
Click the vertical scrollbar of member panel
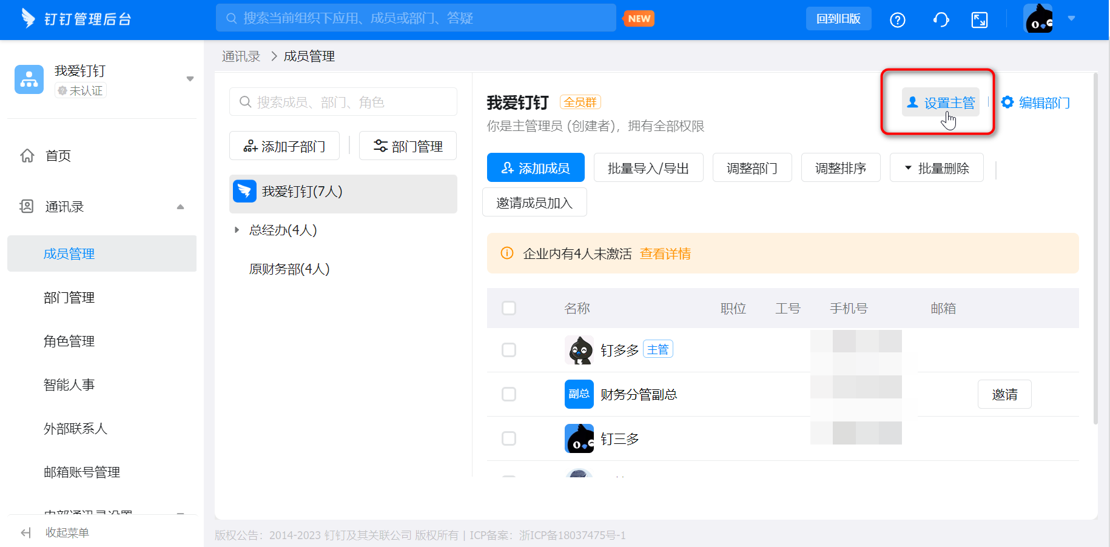click(x=1095, y=249)
